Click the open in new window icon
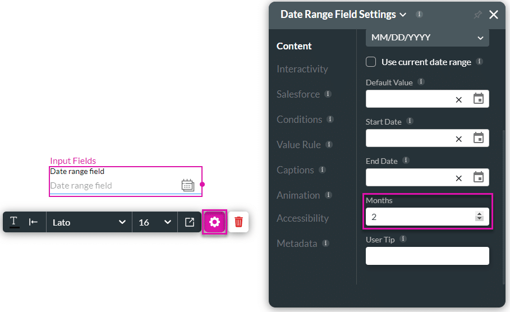The height and width of the screenshot is (312, 510). coord(190,222)
